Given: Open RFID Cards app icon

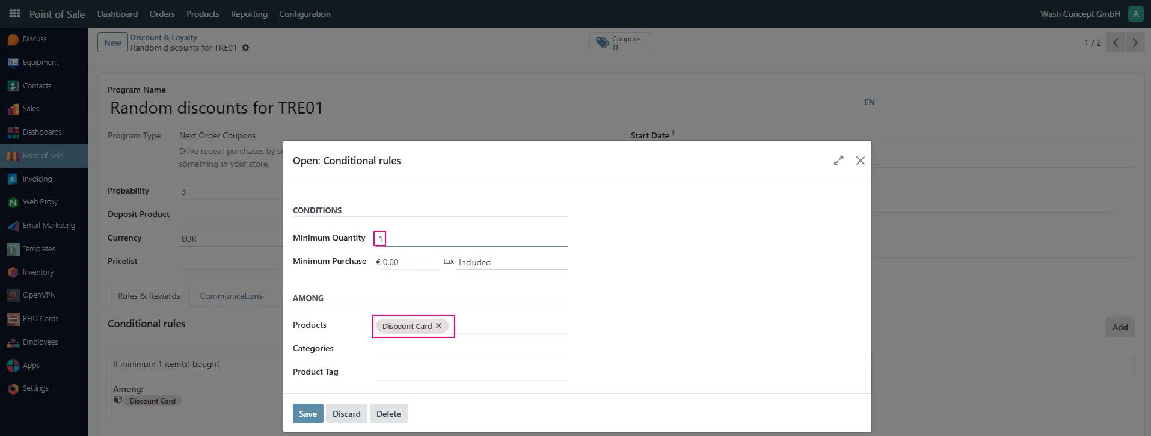Looking at the screenshot, I should pyautogui.click(x=13, y=319).
